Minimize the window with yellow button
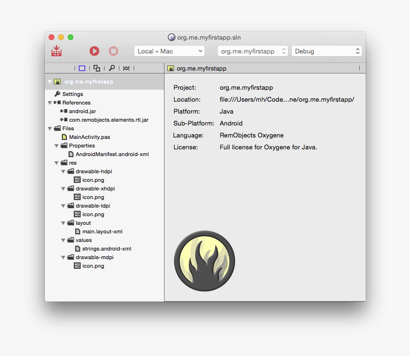The width and height of the screenshot is (410, 356). pyautogui.click(x=61, y=37)
